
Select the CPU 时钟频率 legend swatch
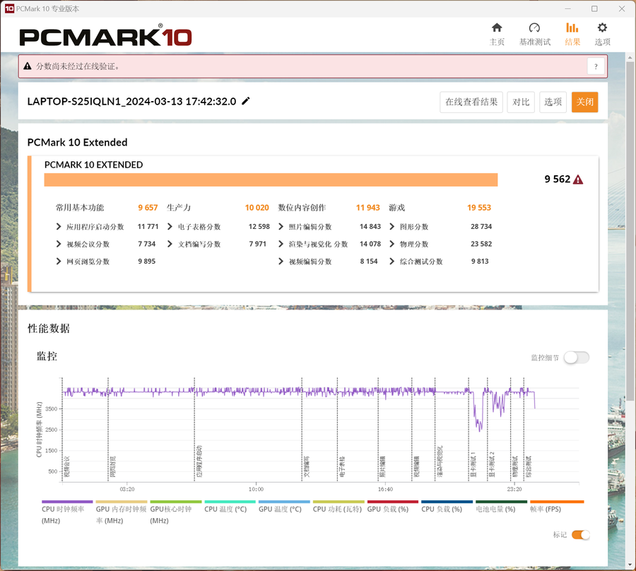point(67,502)
